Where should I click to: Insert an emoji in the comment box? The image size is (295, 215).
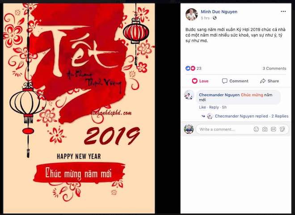pos(256,129)
